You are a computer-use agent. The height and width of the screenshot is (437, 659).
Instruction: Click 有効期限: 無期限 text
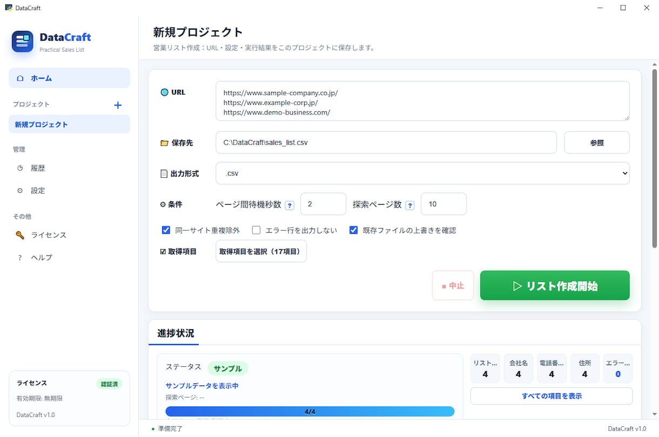tap(40, 399)
